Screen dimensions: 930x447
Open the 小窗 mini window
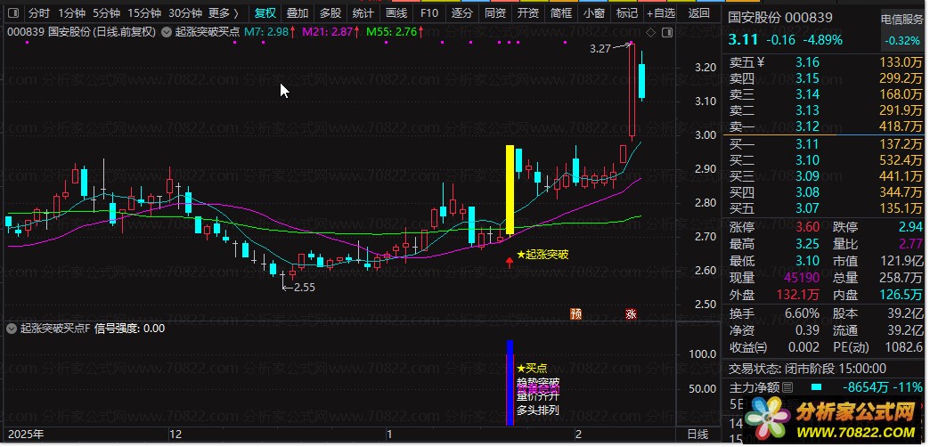coord(593,12)
